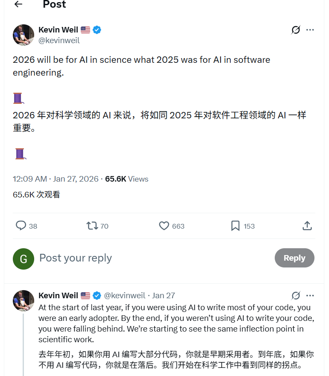Bookmark the post with 153 saves
Image resolution: width=329 pixels, height=376 pixels.
tap(235, 226)
